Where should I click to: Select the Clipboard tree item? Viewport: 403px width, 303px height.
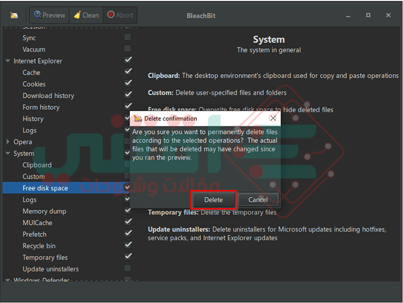pyautogui.click(x=37, y=165)
